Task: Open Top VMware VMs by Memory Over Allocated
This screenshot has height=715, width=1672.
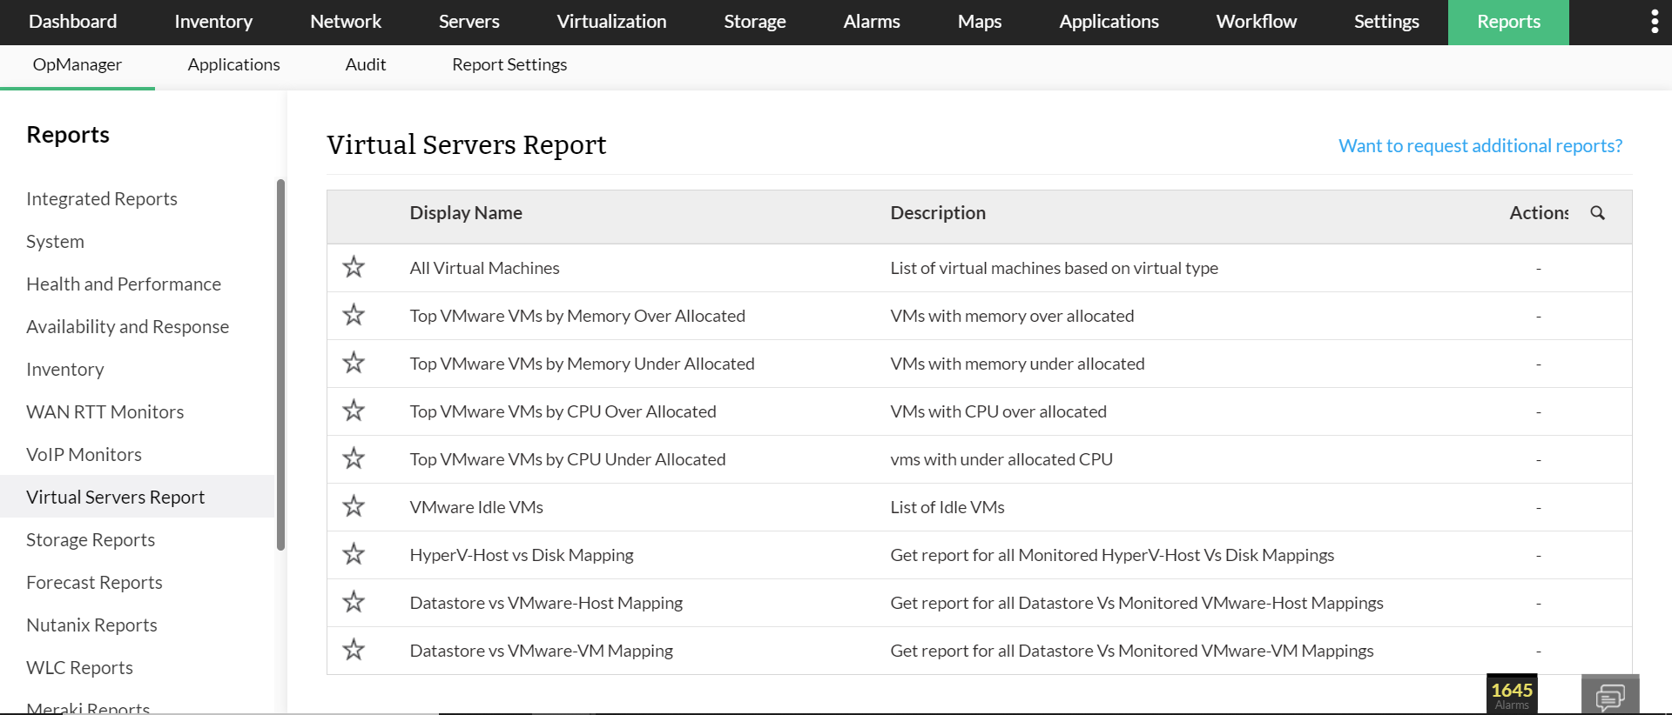Action: [577, 316]
